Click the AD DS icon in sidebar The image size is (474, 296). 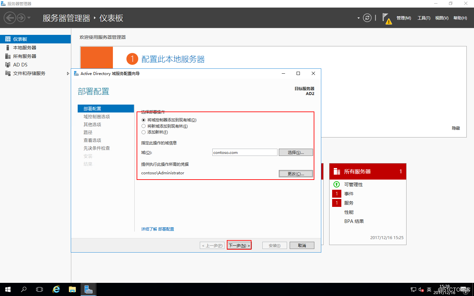pyautogui.click(x=8, y=65)
